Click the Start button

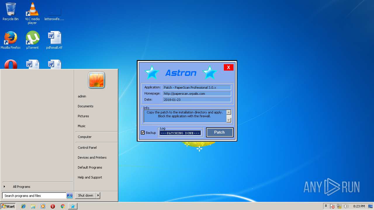tap(8, 206)
